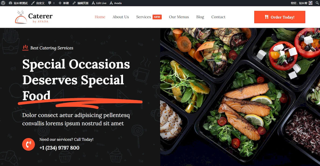Open Services menu with NEW badge
The height and width of the screenshot is (166, 320).
tap(149, 17)
